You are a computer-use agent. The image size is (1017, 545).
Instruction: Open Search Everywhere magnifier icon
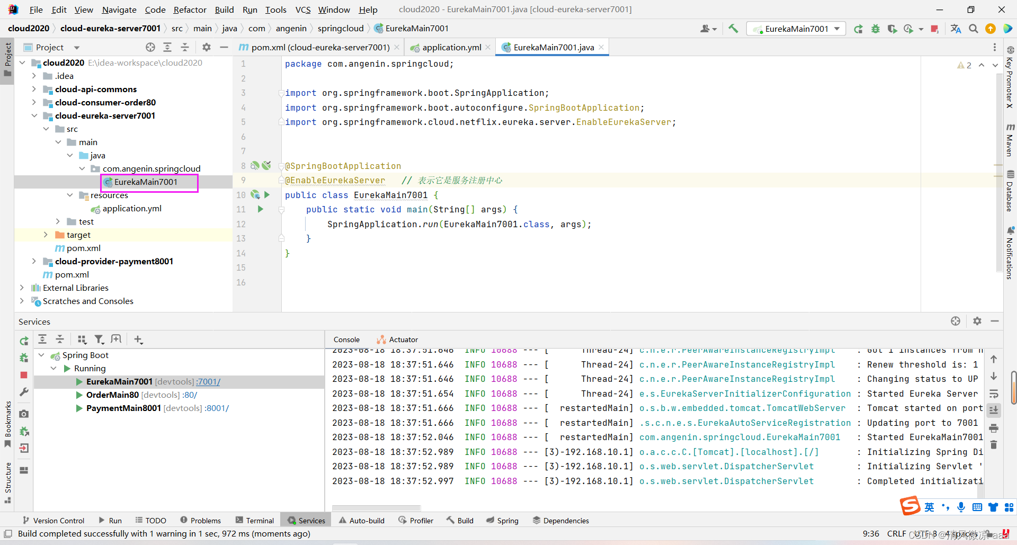tap(973, 29)
